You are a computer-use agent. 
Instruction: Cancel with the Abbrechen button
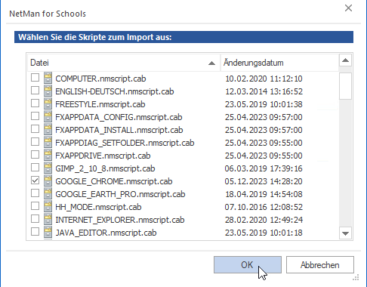coord(320,265)
